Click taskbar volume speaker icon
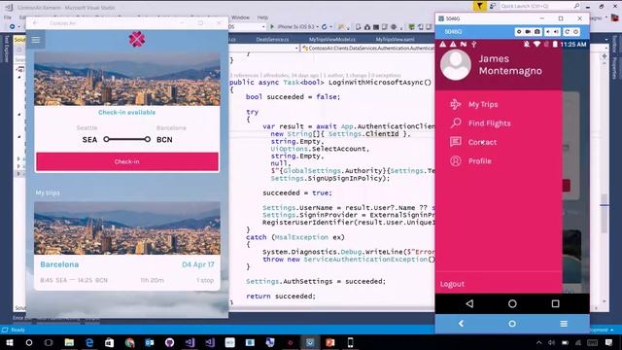Screen dimensions: 622x350 point(551,342)
